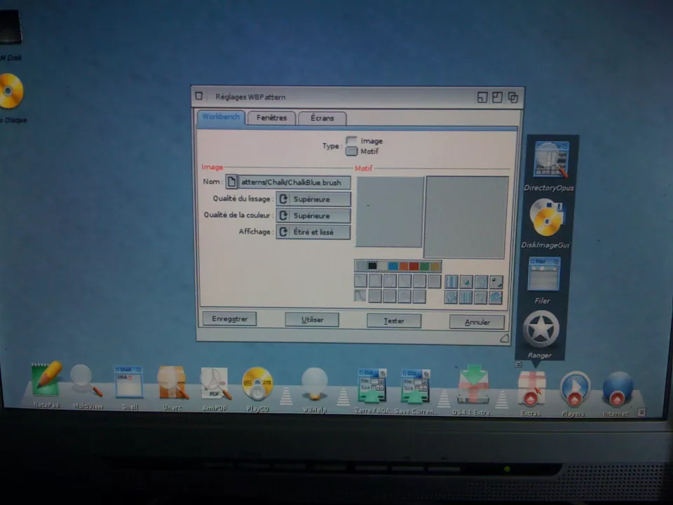Open the Filer icon
This screenshot has height=505, width=673.
point(543,274)
